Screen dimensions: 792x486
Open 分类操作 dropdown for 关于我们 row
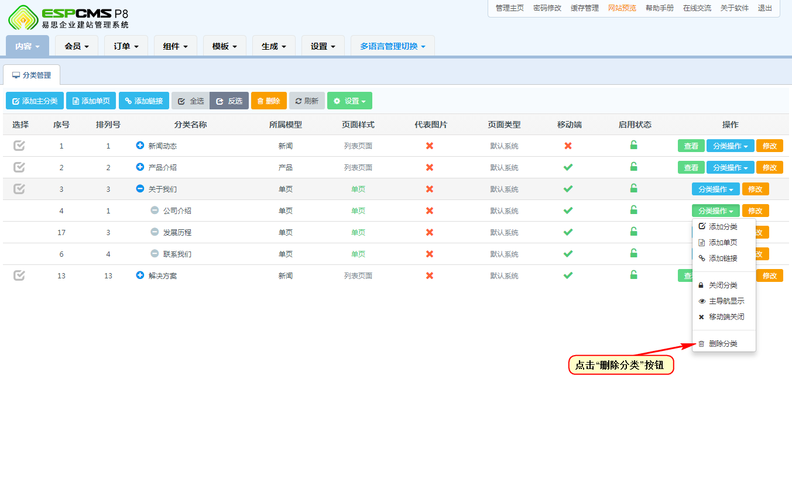tap(715, 189)
